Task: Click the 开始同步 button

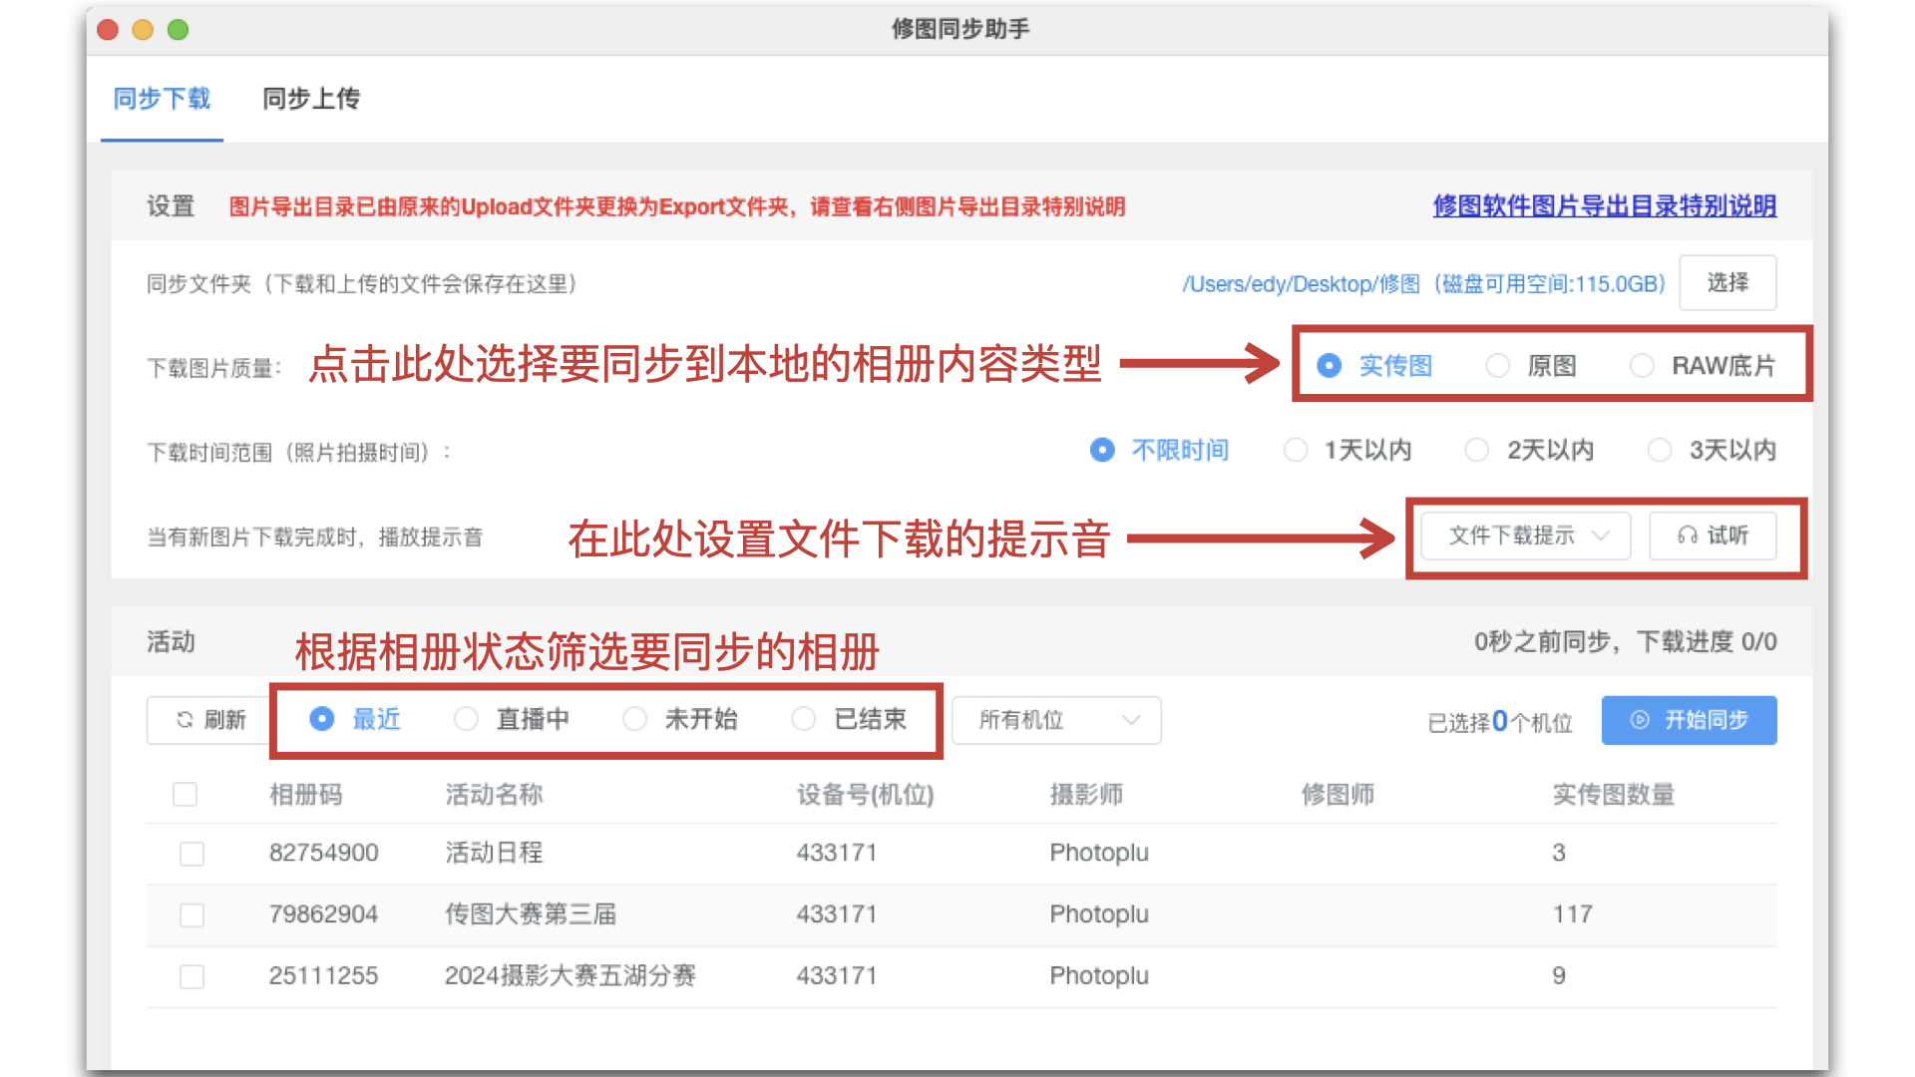Action: 1689,720
